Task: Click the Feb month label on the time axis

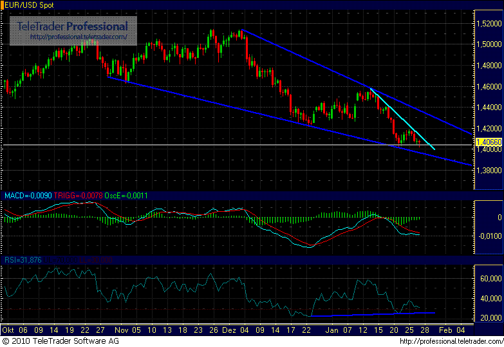Action: coord(445,330)
